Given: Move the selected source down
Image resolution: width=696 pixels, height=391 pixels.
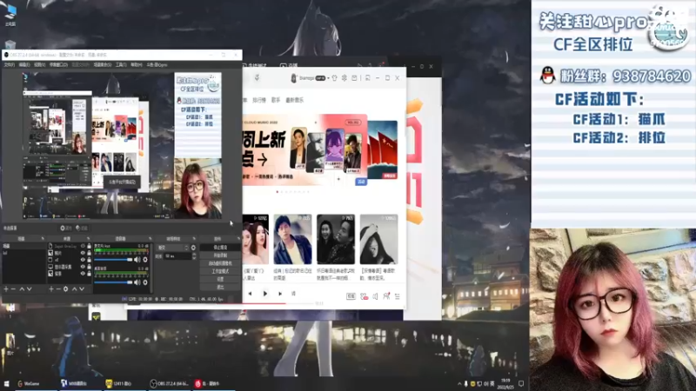Looking at the screenshot, I should (82, 289).
